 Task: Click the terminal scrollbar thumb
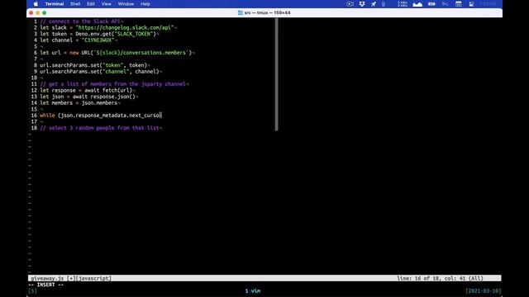coord(277,74)
